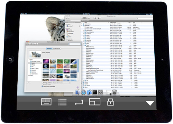Collapse the Tools folder in Finder
This screenshot has width=173, height=124.
84,45
